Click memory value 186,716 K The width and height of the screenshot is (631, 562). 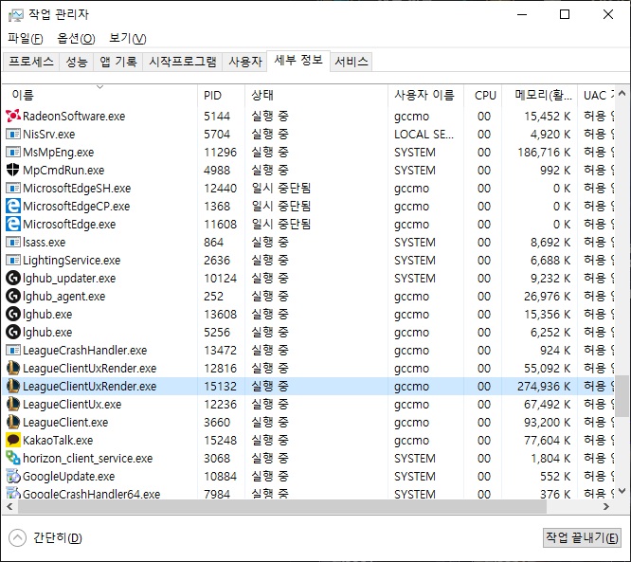[x=544, y=153]
